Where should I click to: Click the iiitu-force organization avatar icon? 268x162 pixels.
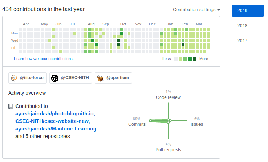[x=14, y=78]
